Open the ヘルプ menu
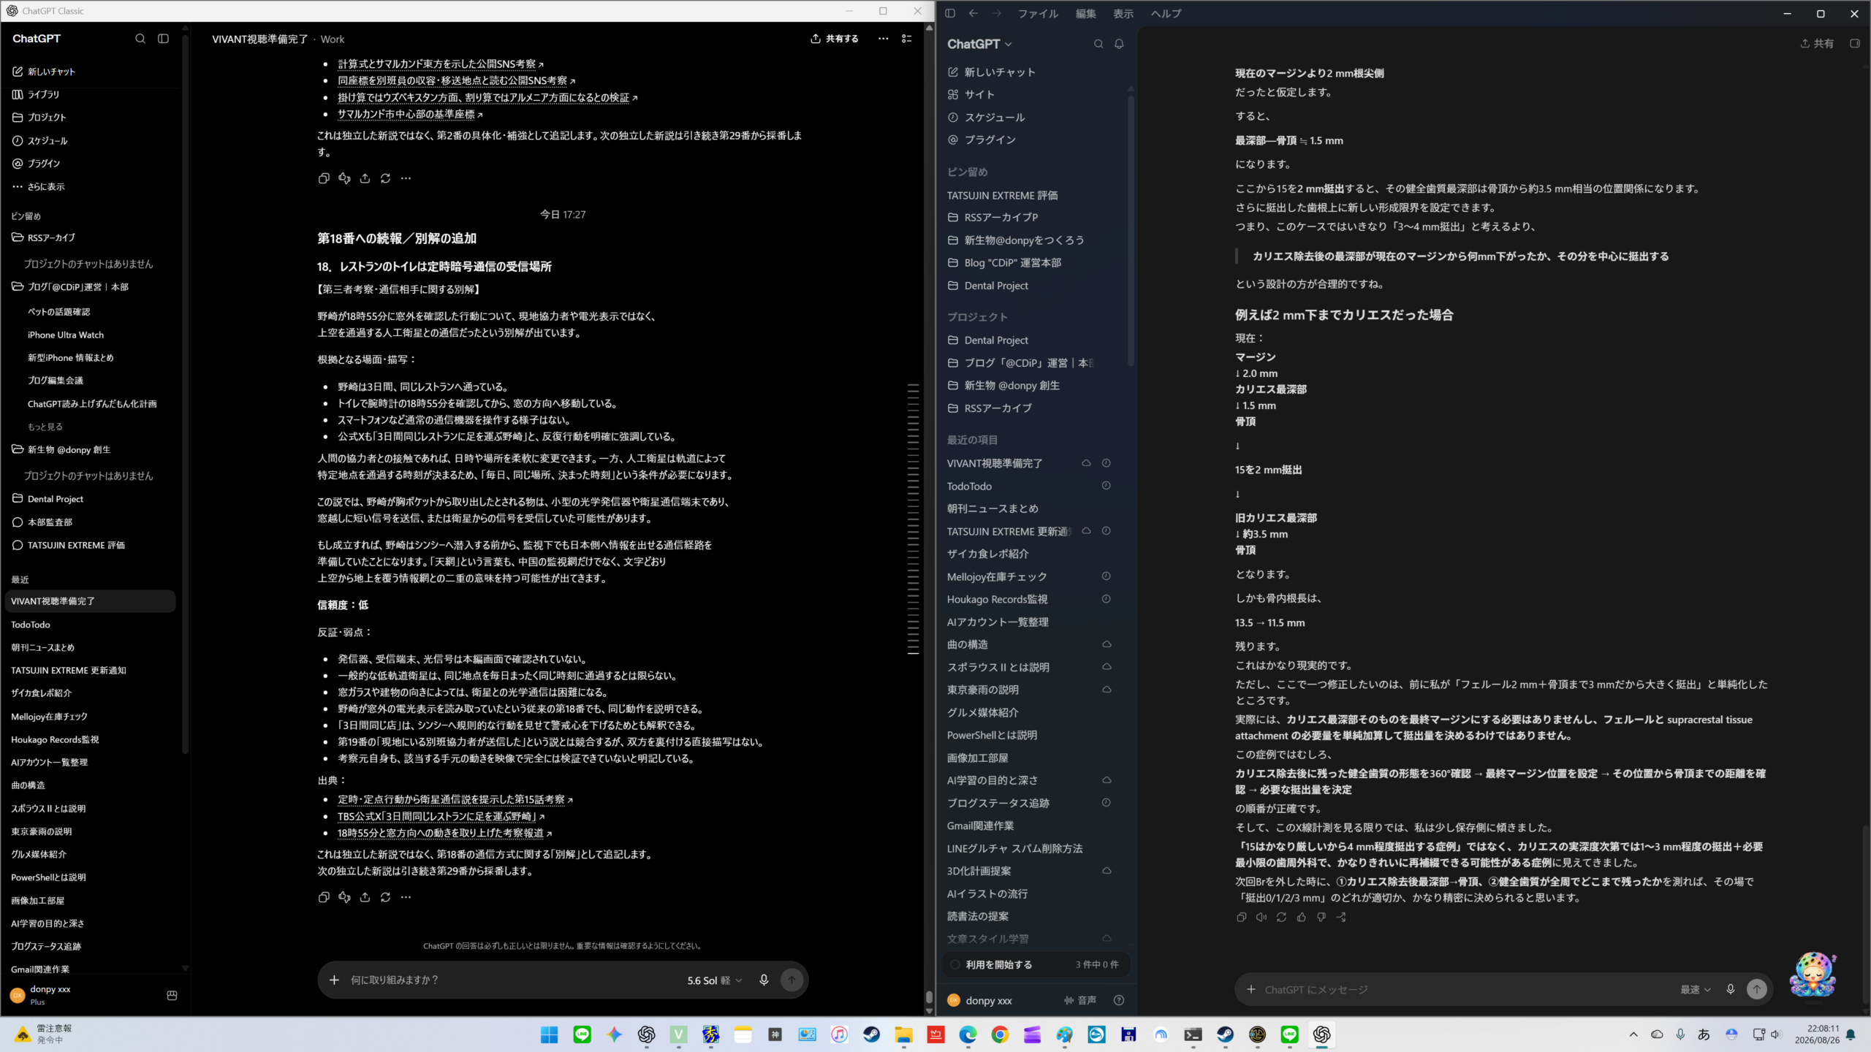This screenshot has height=1052, width=1871. pyautogui.click(x=1166, y=13)
